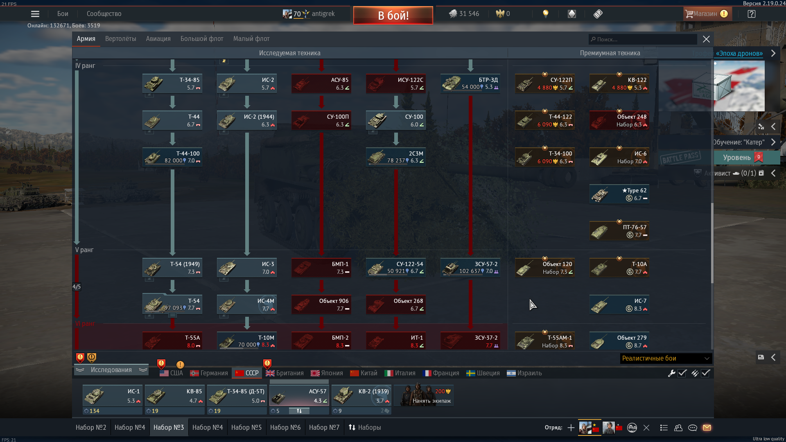Select the Набор №7 preset
This screenshot has height=442, width=786.
[324, 428]
